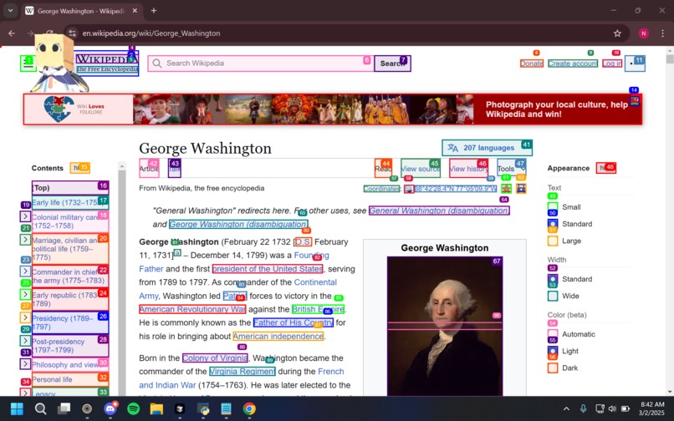The width and height of the screenshot is (674, 421).
Task: Select the George Washington browser tab
Action: [x=81, y=11]
